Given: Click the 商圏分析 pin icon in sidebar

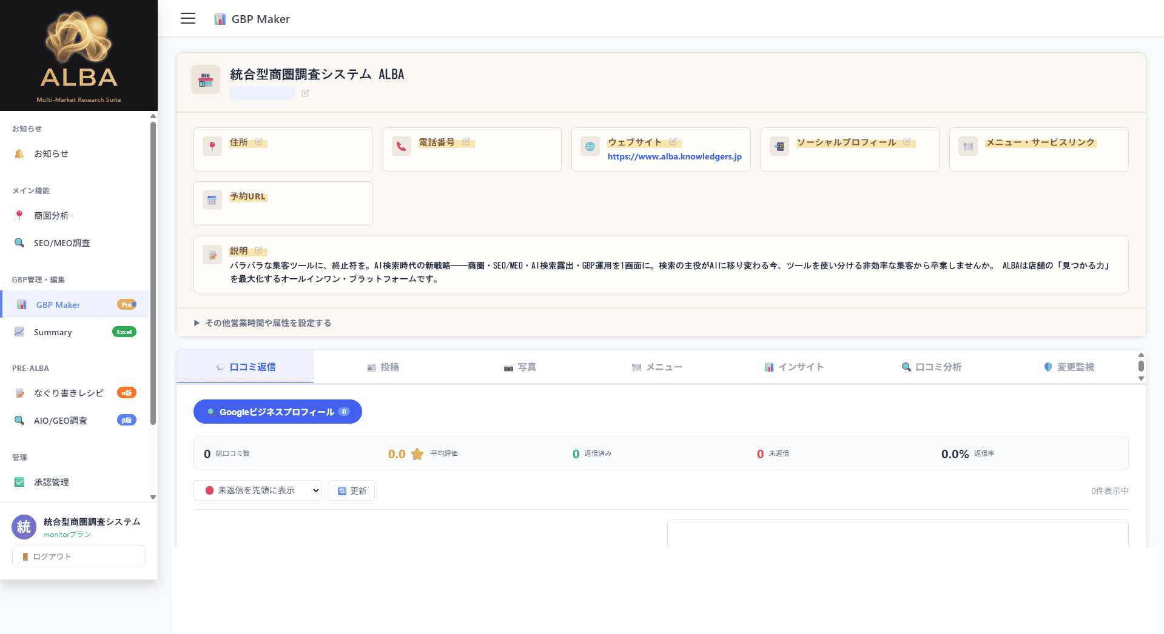Looking at the screenshot, I should pyautogui.click(x=19, y=215).
